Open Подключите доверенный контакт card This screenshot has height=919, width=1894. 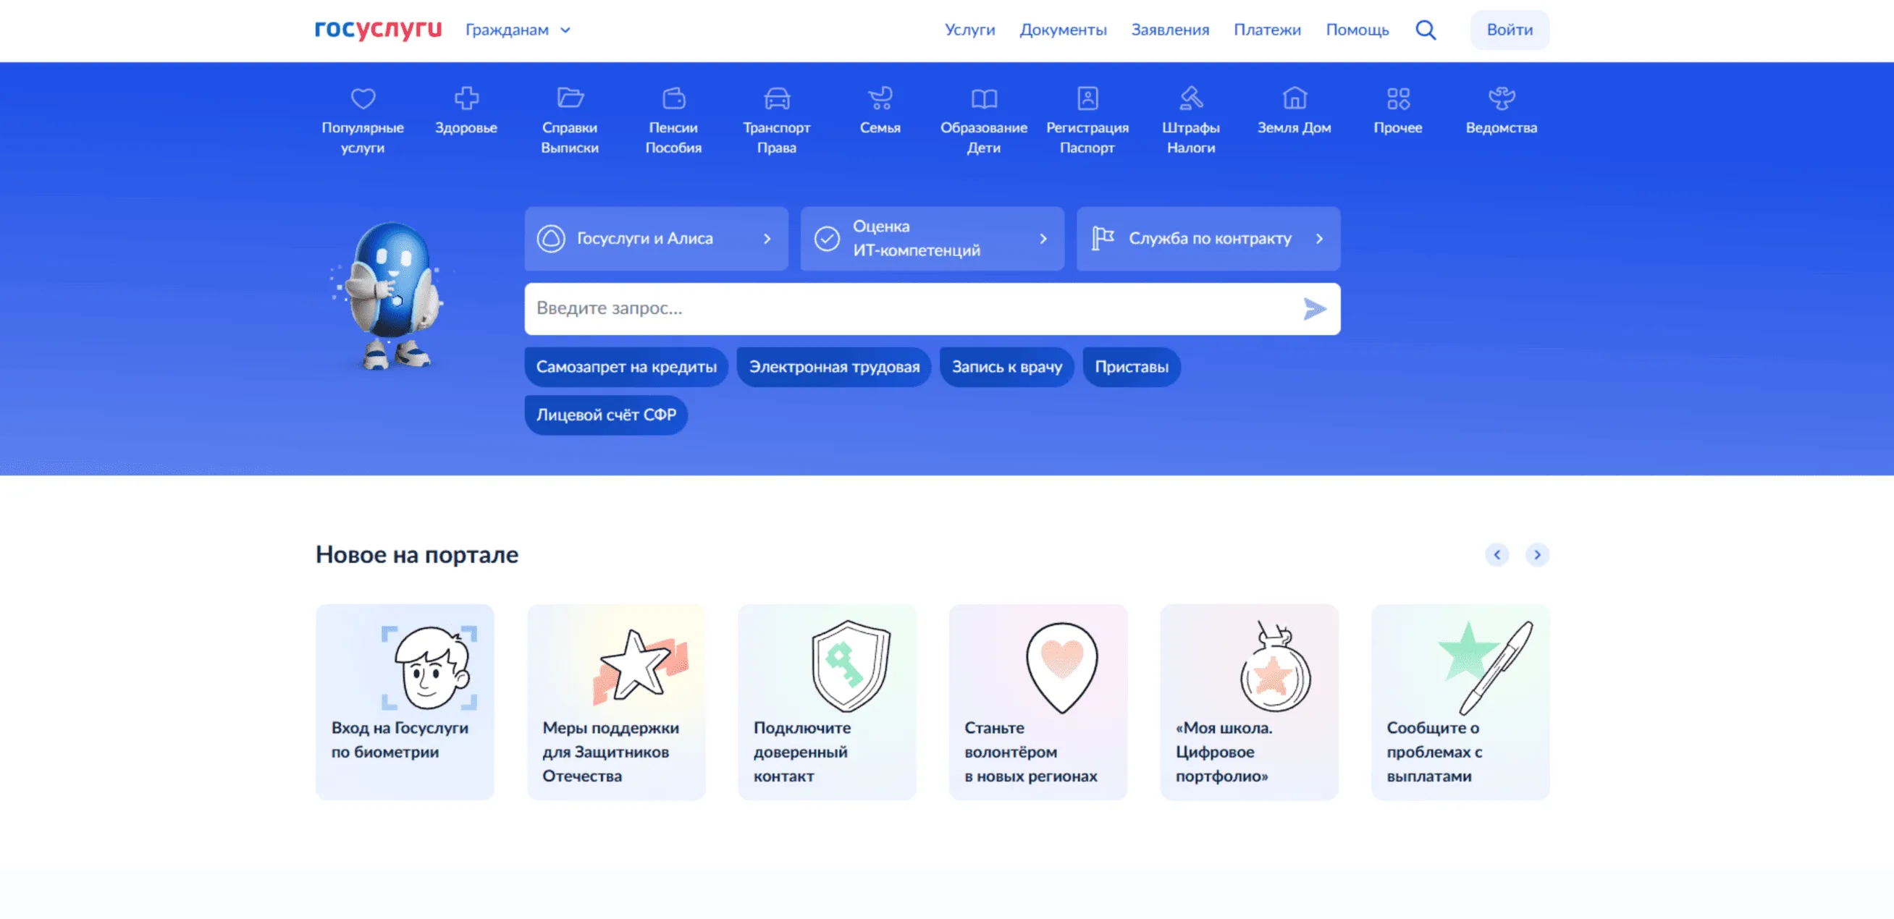(827, 702)
